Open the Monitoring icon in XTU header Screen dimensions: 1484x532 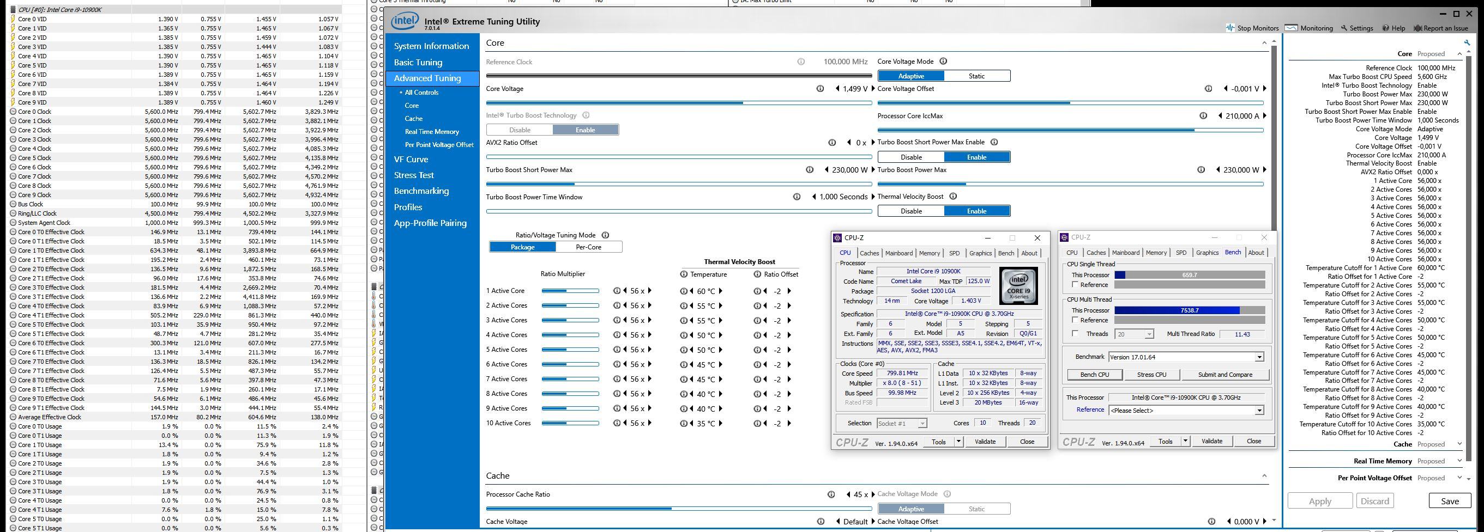coord(1291,28)
